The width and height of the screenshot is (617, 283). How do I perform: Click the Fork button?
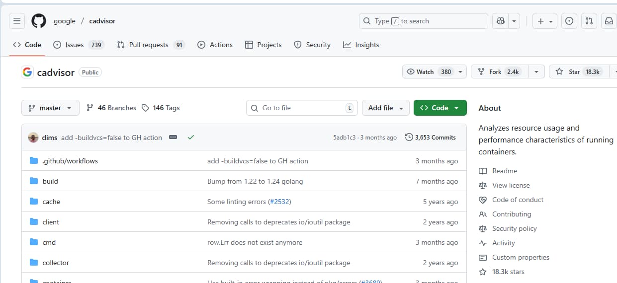coord(499,72)
